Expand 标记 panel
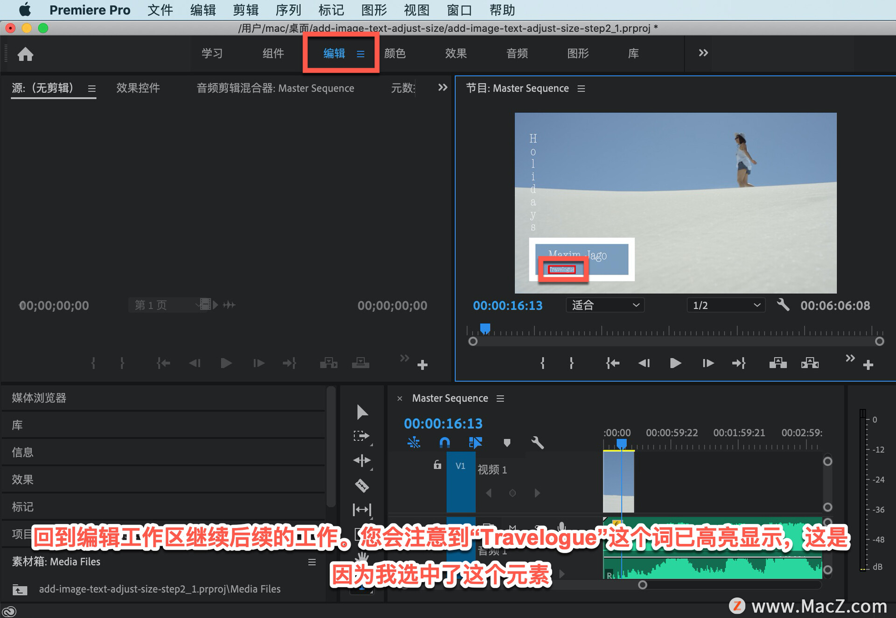 click(163, 507)
